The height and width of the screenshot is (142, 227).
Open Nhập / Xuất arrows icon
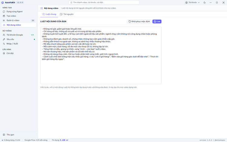click(x=4, y=44)
